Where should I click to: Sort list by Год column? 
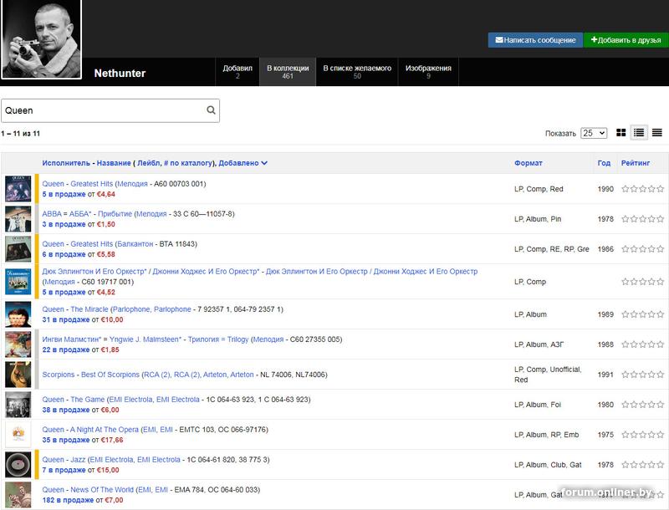604,163
